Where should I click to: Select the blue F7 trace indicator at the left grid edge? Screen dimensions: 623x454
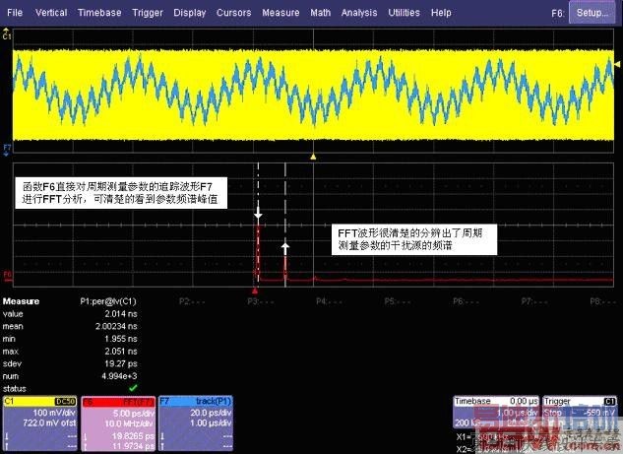7,150
